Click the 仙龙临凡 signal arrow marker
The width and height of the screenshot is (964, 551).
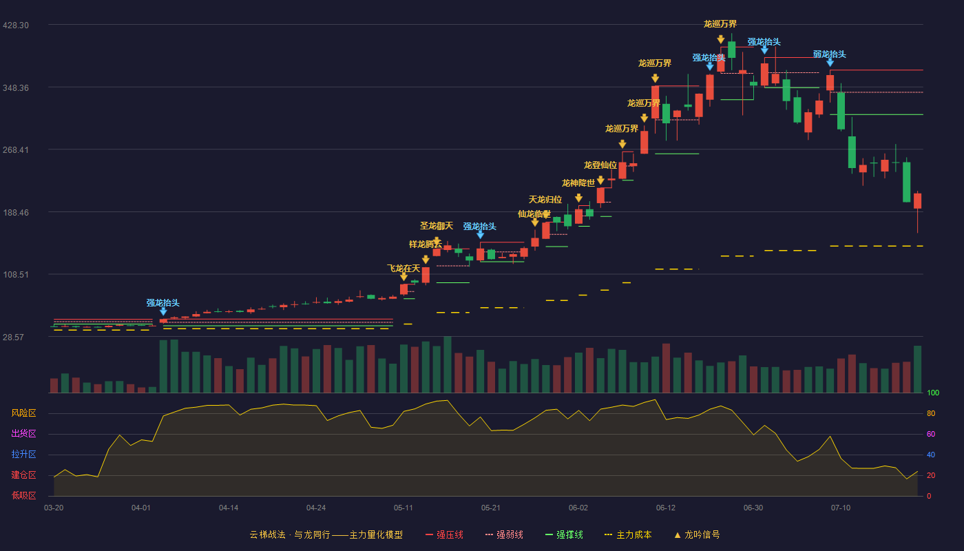click(535, 222)
